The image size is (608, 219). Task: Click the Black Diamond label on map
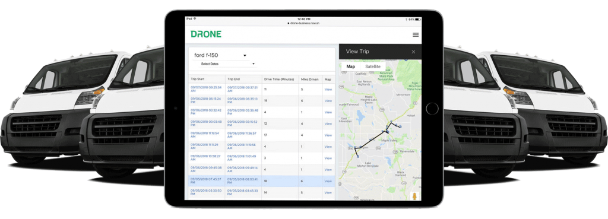tap(401, 174)
